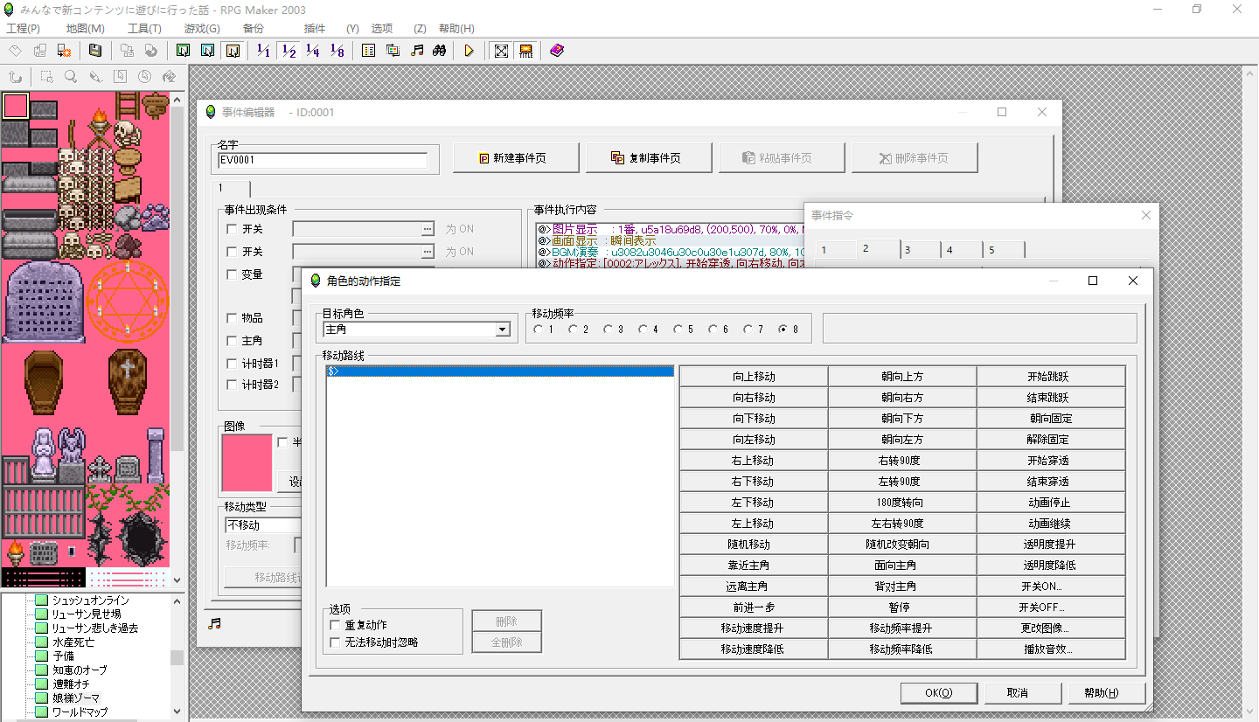The height and width of the screenshot is (722, 1259).
Task: Select the lower layer editing mode icon
Action: pyautogui.click(x=183, y=51)
